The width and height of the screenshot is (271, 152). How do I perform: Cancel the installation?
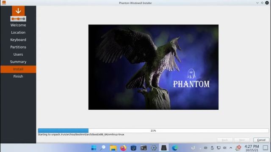point(261,140)
